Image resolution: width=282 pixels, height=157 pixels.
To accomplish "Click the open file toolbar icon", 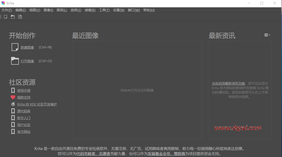I will [13, 17].
